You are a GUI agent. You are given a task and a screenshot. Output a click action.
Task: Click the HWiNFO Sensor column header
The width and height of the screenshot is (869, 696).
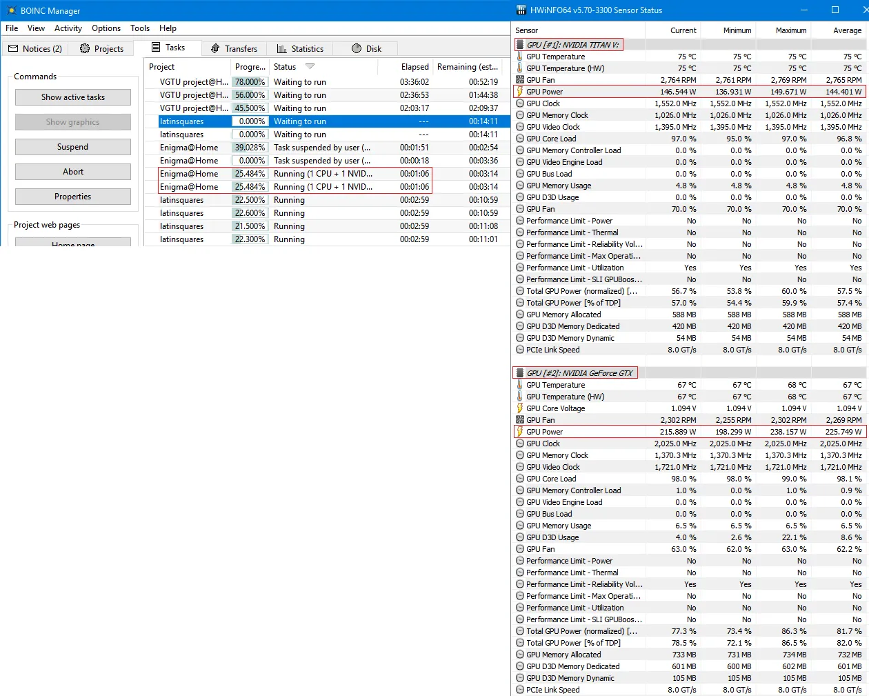(x=578, y=30)
